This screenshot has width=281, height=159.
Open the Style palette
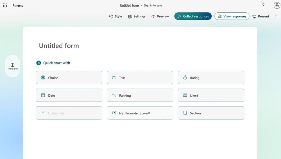(x=115, y=16)
